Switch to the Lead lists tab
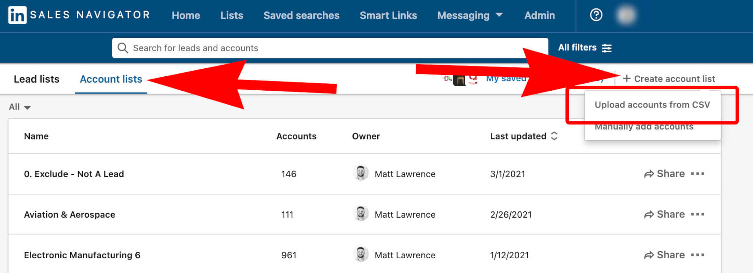The width and height of the screenshot is (753, 273). point(36,79)
